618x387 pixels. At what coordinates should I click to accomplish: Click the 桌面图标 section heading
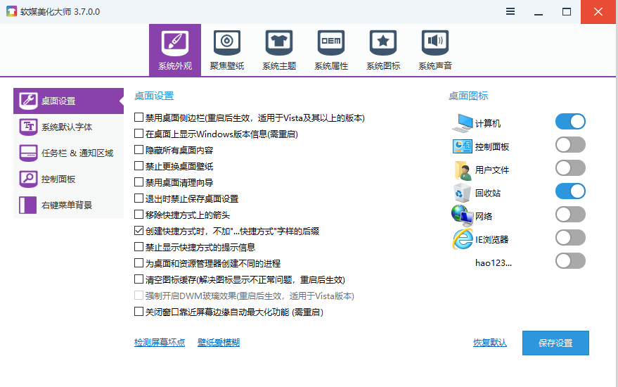point(468,96)
